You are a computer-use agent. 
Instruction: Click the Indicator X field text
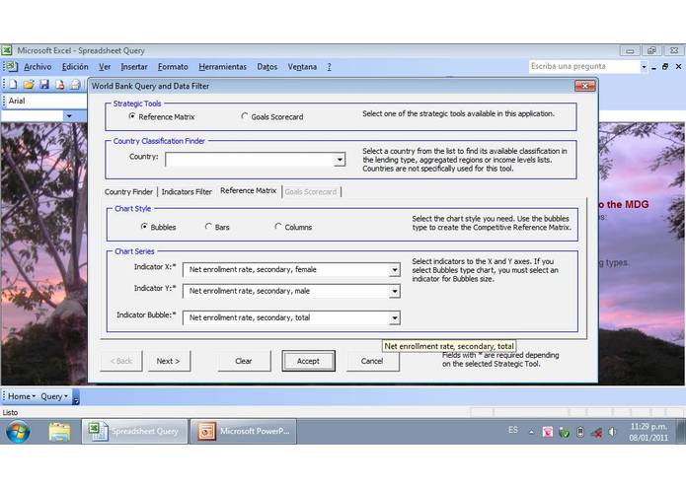pos(253,269)
